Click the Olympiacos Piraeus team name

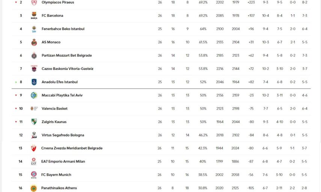pos(58,2)
